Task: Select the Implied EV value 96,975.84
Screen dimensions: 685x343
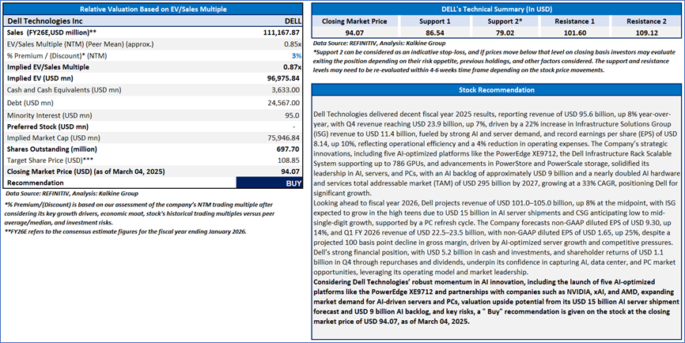Action: point(283,78)
